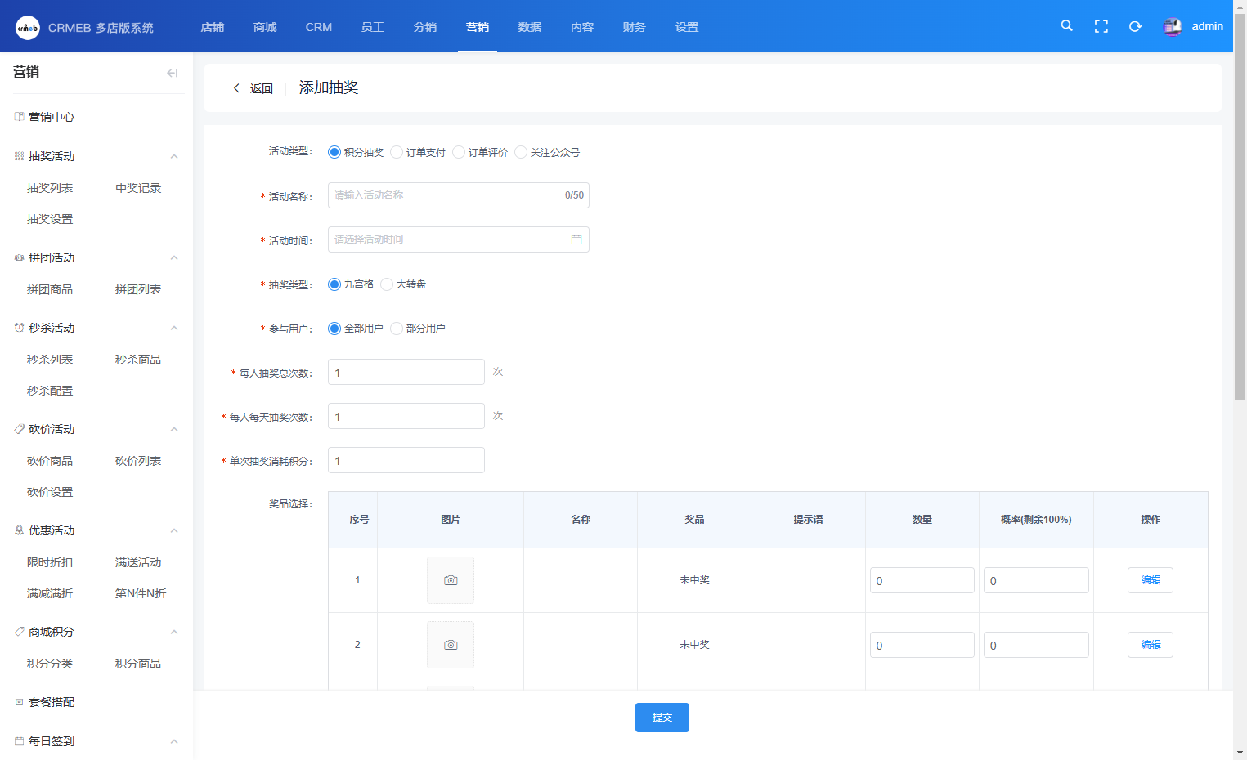Switch to the 财务 top menu

point(634,27)
